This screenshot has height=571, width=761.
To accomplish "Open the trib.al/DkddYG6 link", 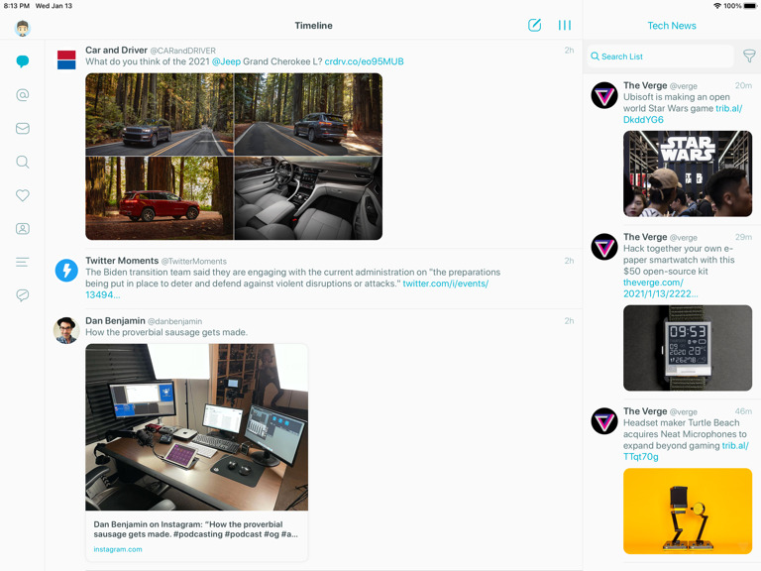I will coord(728,108).
